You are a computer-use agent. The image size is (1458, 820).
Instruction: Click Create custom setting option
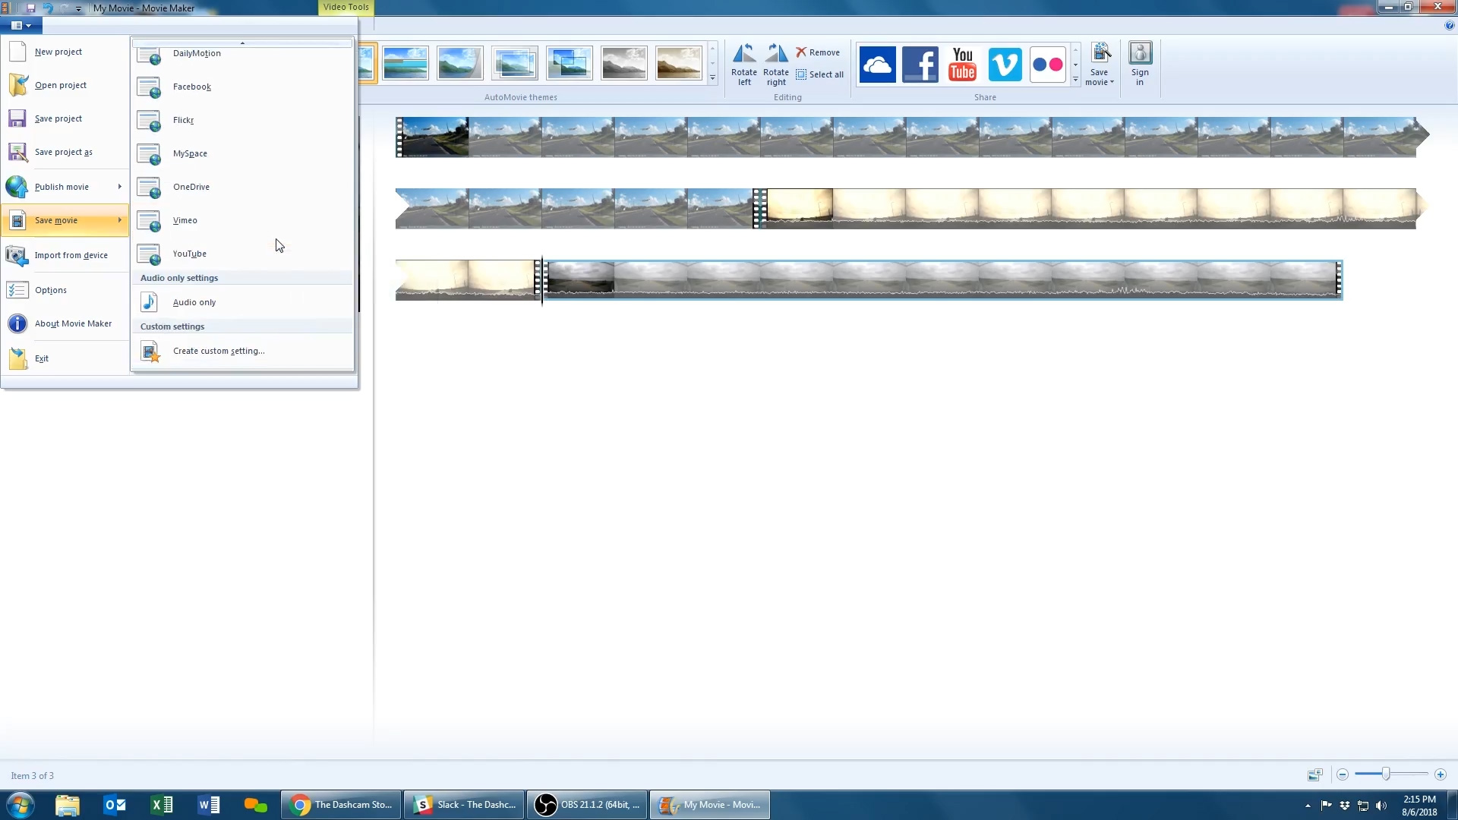click(x=218, y=351)
